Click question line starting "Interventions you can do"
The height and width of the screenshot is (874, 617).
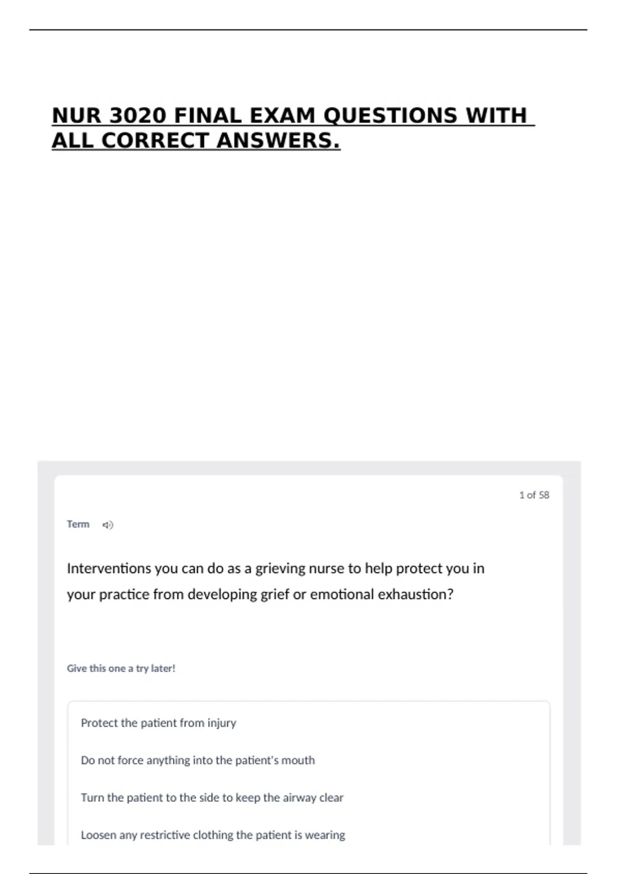coord(276,569)
